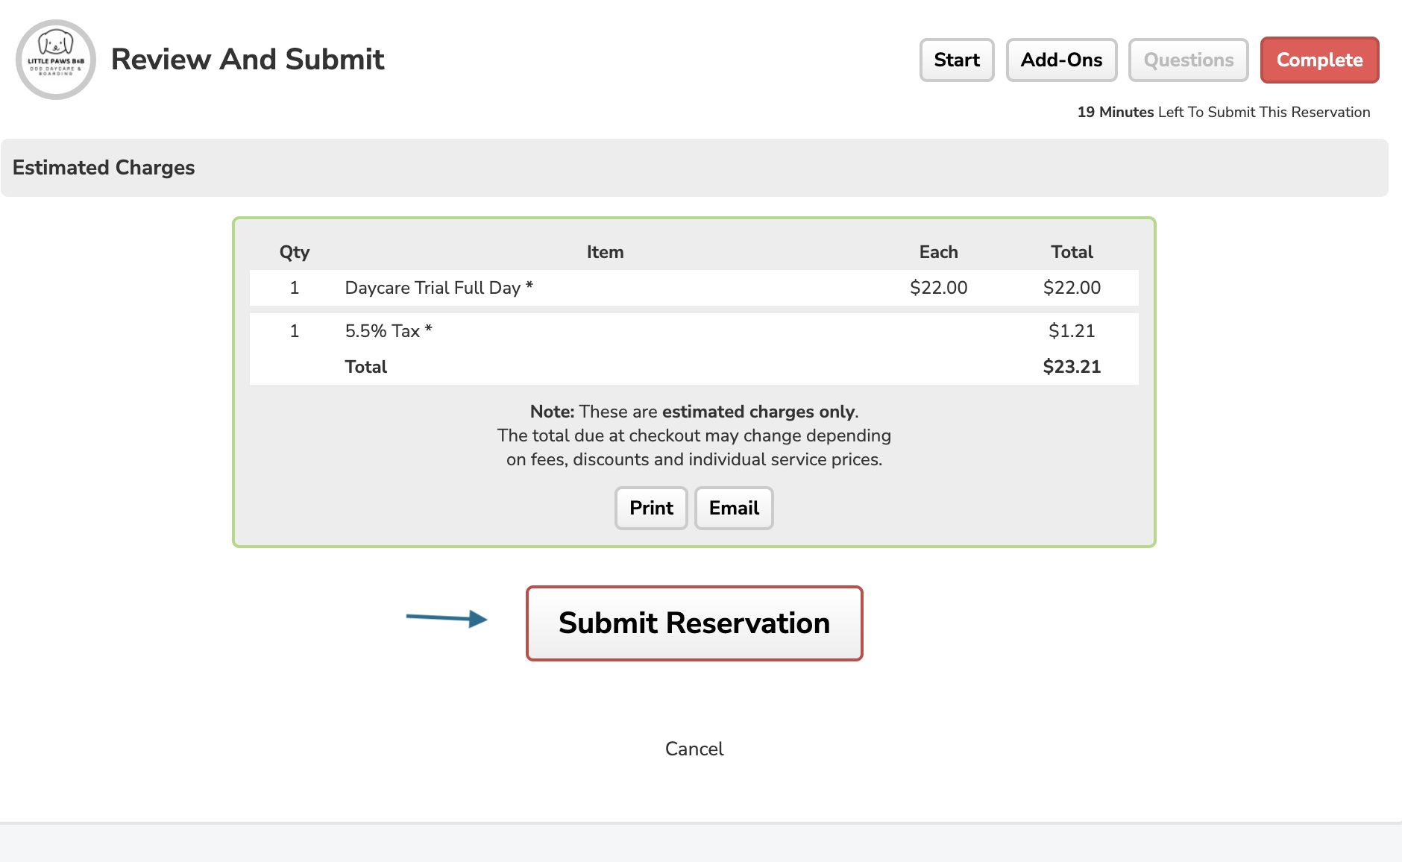
Task: Click the 19 Minutes Left timer text
Action: [1224, 112]
